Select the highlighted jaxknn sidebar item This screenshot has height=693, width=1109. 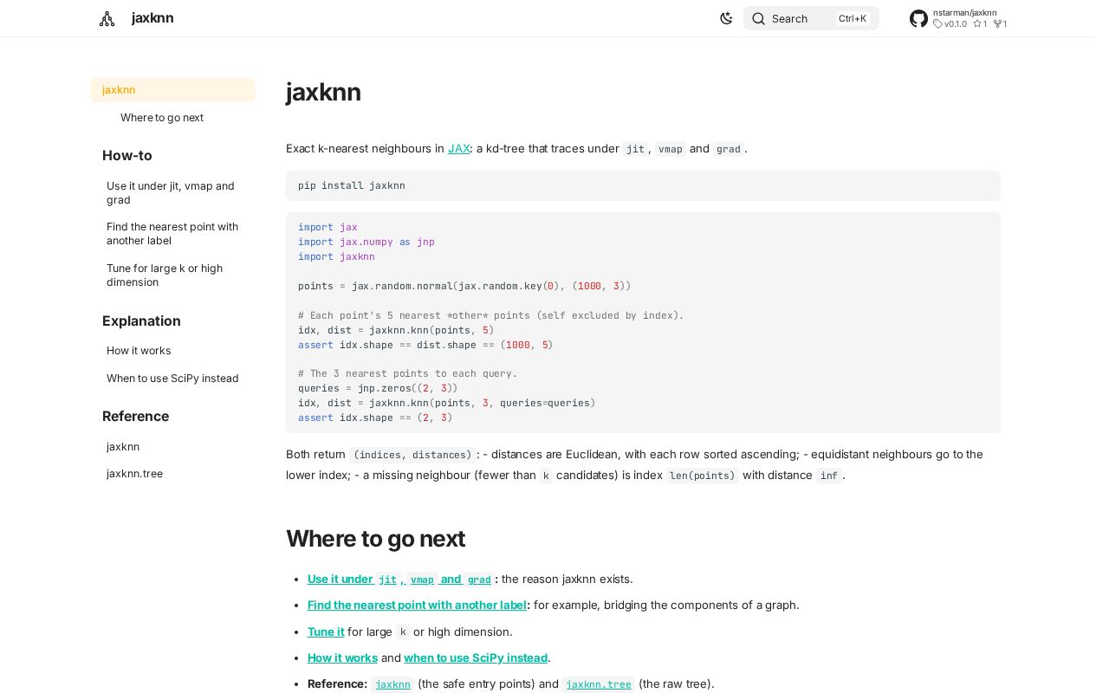coord(172,90)
